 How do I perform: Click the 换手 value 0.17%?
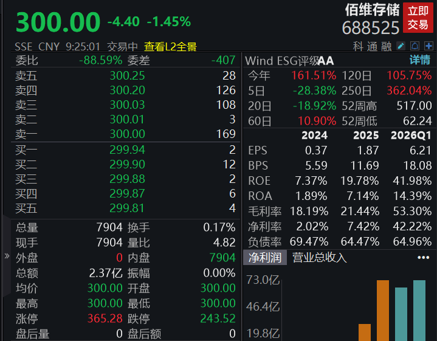point(219,227)
